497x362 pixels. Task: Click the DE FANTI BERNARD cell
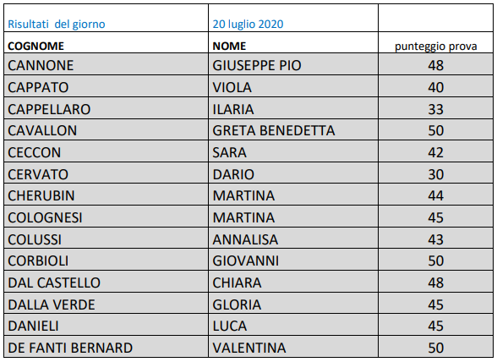click(x=106, y=347)
